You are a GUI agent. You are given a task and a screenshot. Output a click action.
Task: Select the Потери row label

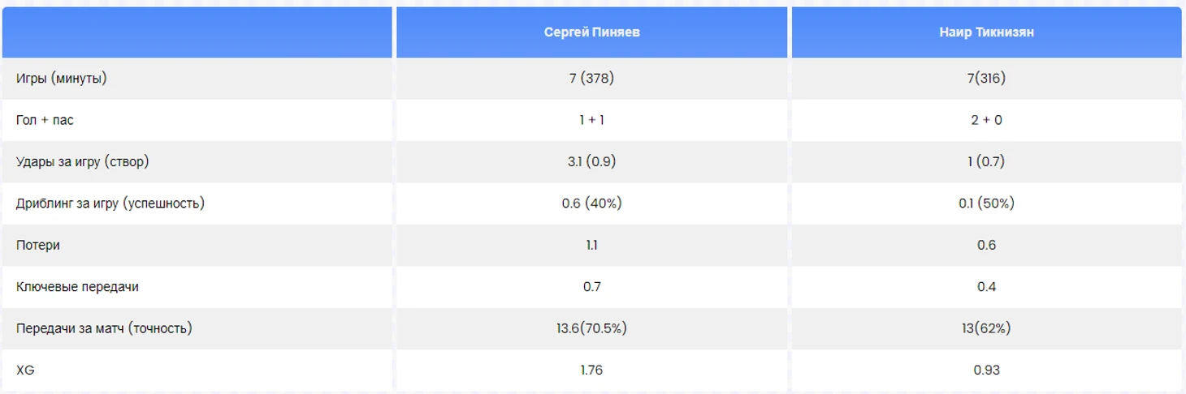(x=38, y=245)
